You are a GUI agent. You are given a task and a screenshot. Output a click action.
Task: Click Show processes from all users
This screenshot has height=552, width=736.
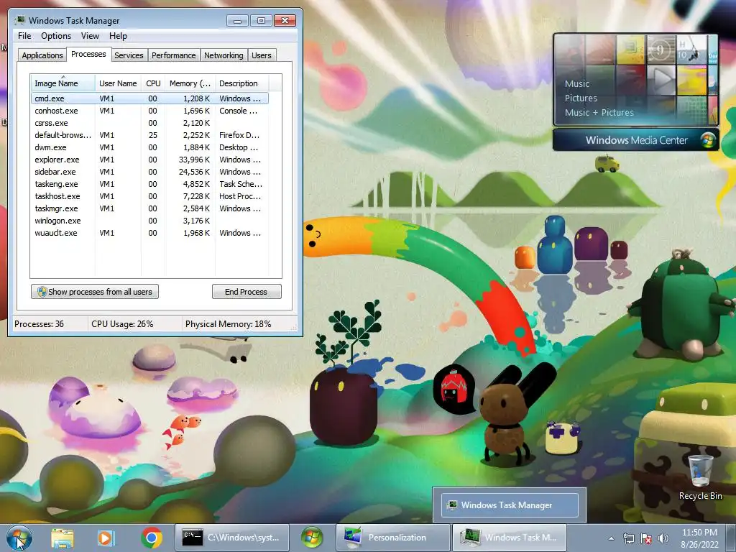[95, 292]
